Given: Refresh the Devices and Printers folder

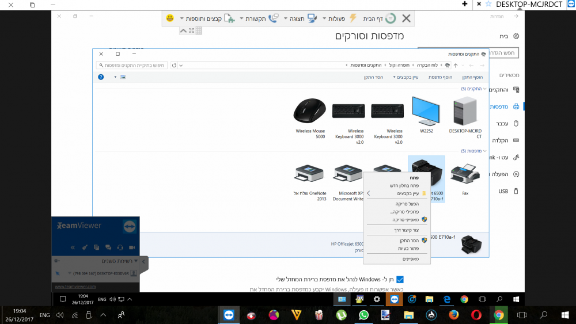Looking at the screenshot, I should coord(174,65).
